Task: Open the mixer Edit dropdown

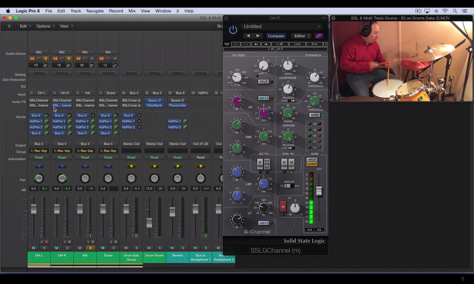Action: pyautogui.click(x=25, y=26)
